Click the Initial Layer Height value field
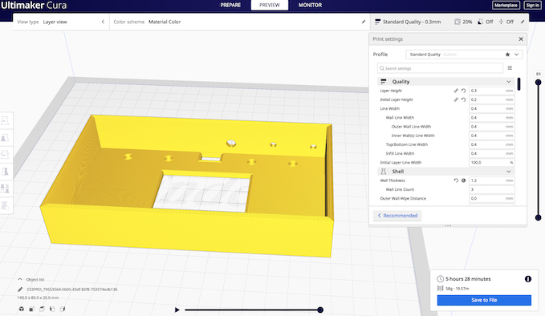Viewport: 545px width, 316px height. click(491, 99)
